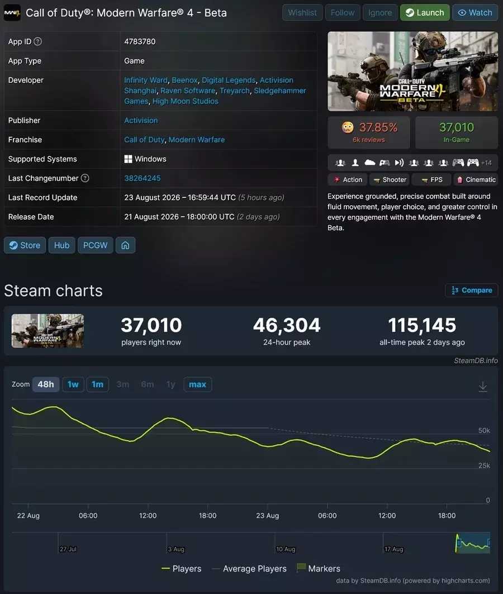Select the 48h zoom option
This screenshot has height=594, width=503.
click(x=46, y=384)
